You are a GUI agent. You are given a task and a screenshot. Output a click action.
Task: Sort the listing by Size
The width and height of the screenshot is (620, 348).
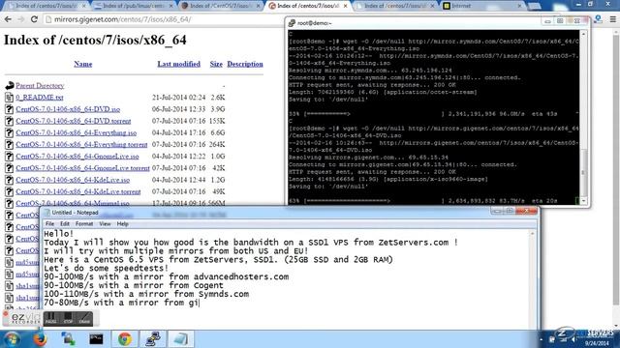pyautogui.click(x=216, y=64)
